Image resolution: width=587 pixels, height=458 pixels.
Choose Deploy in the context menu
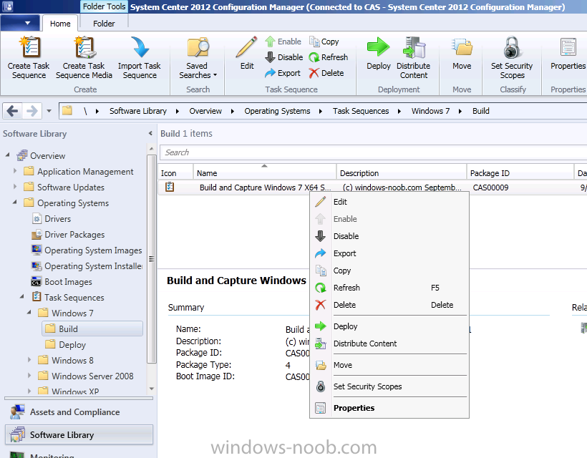[389, 326]
